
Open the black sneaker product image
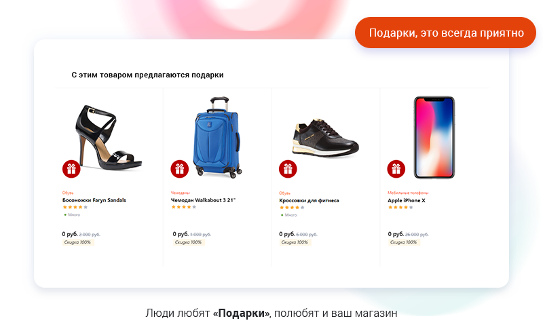tap(326, 138)
